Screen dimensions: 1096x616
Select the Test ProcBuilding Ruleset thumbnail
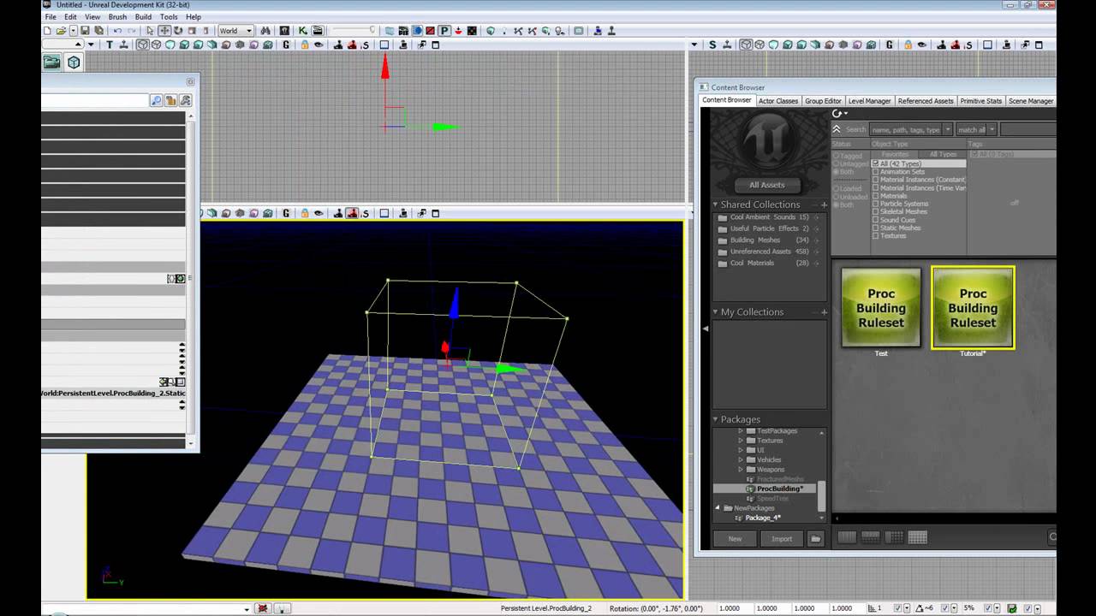881,308
